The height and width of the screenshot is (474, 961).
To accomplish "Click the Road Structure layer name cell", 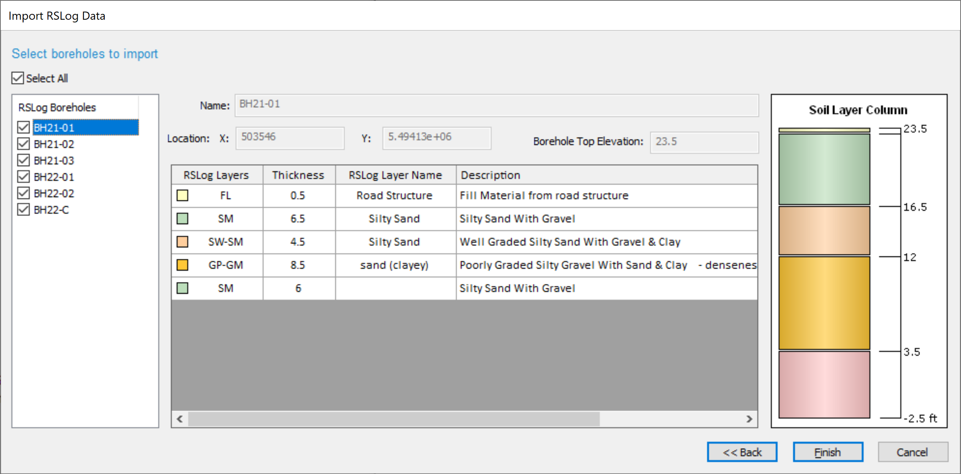I will coord(396,195).
